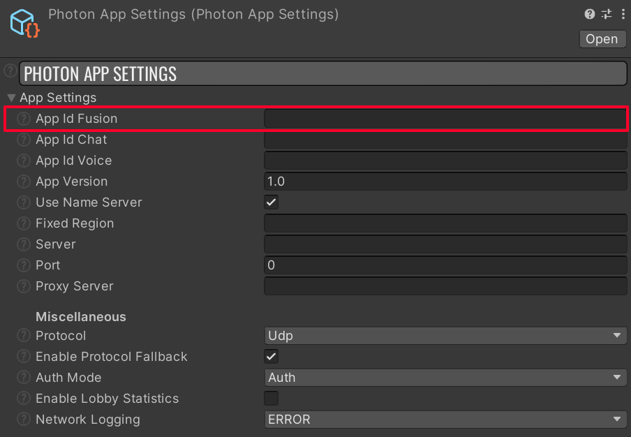The height and width of the screenshot is (437, 631).
Task: Open the Network Logging dropdown set to ERROR
Action: pyautogui.click(x=445, y=420)
